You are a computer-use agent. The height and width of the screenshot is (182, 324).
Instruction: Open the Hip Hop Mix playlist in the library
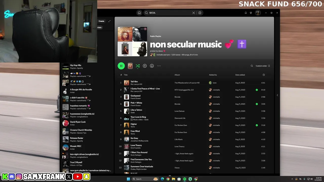tap(87, 66)
